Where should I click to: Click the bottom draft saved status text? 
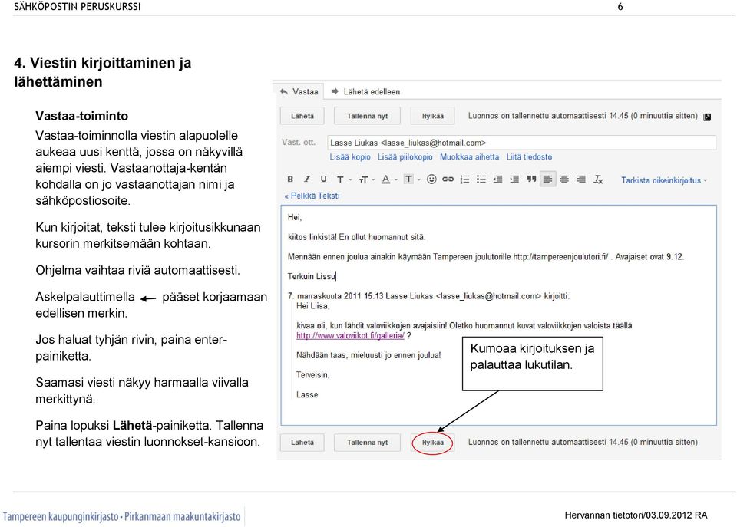pos(583,443)
